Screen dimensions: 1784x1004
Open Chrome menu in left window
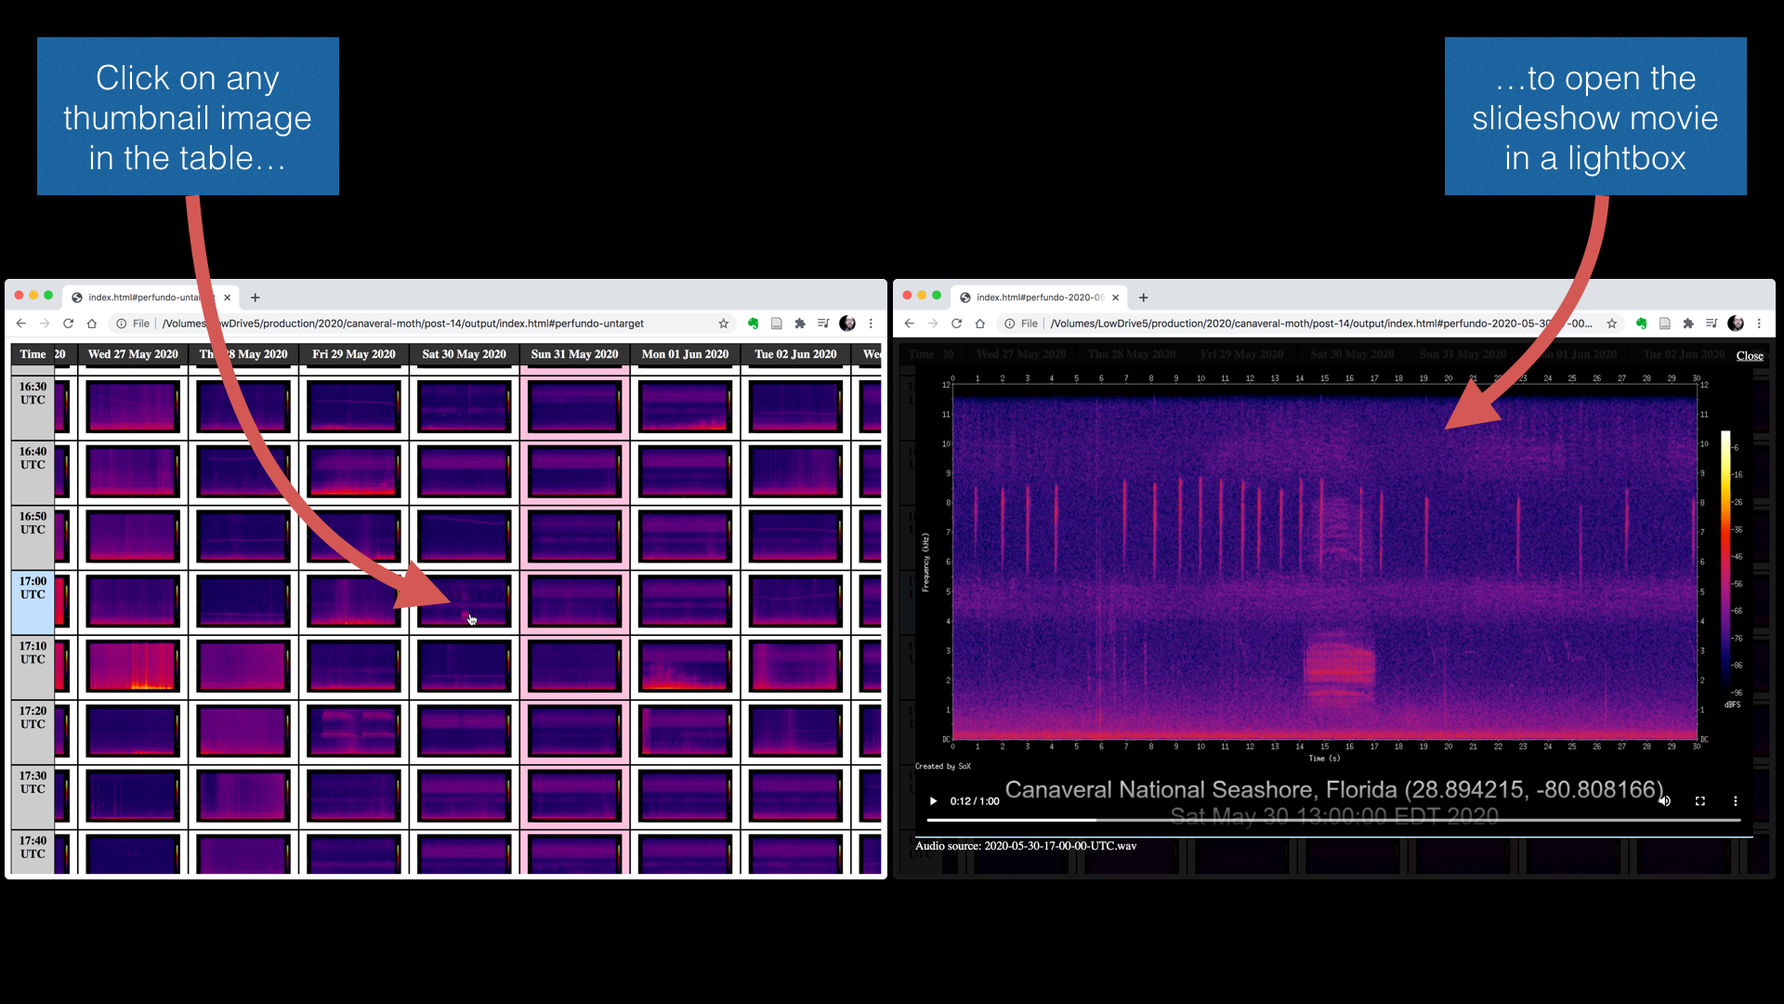(871, 324)
